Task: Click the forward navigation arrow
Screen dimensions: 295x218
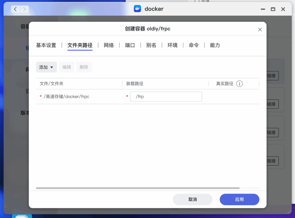Action: pyautogui.click(x=24, y=9)
